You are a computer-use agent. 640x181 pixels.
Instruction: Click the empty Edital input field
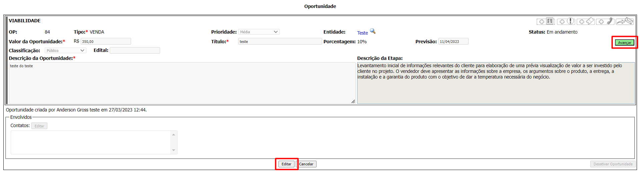135,51
